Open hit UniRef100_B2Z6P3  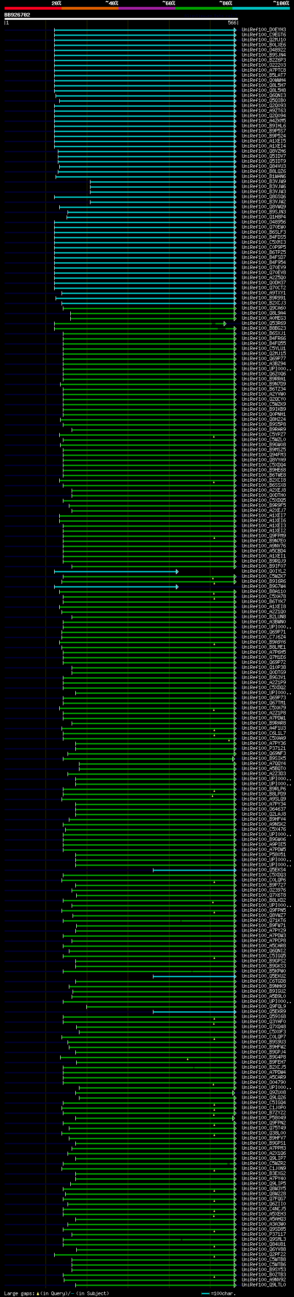point(264,60)
